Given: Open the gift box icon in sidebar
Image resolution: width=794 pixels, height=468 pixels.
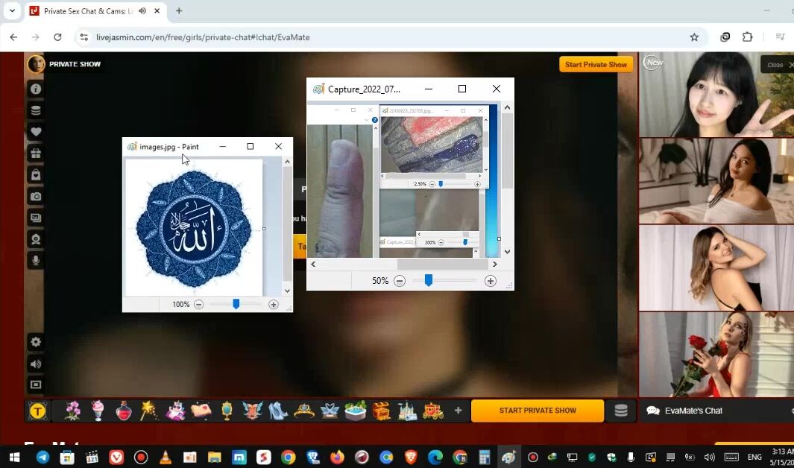Looking at the screenshot, I should click(x=35, y=154).
